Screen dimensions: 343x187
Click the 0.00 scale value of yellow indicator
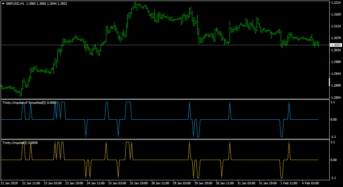click(334, 160)
